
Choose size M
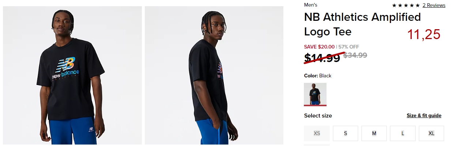coord(374,133)
